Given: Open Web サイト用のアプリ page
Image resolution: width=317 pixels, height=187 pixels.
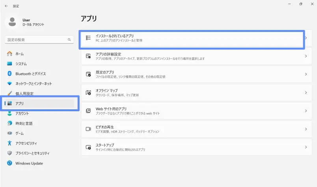Looking at the screenshot, I should [196, 111].
